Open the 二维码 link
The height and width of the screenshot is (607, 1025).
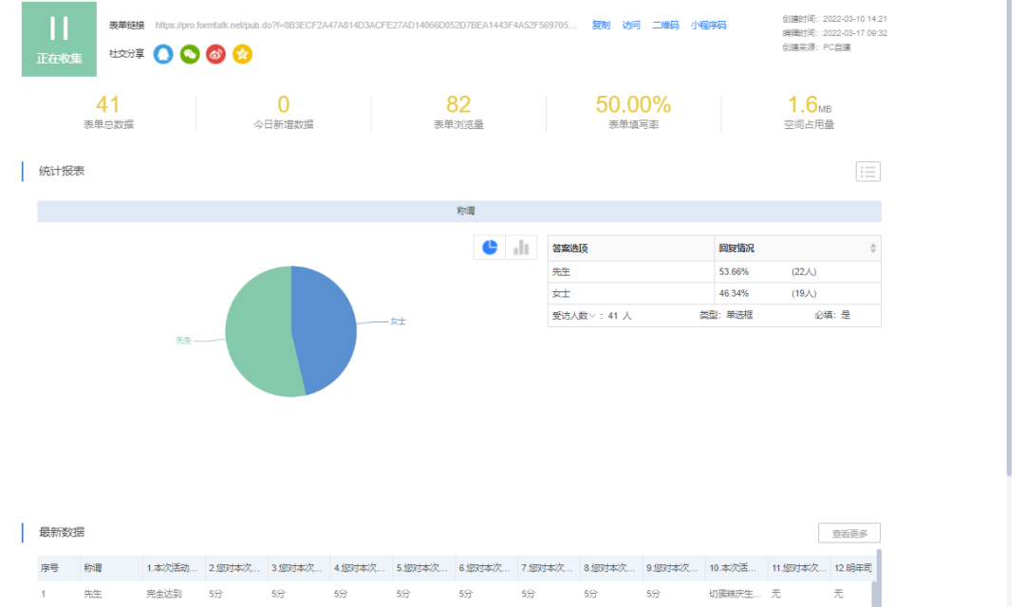click(665, 25)
